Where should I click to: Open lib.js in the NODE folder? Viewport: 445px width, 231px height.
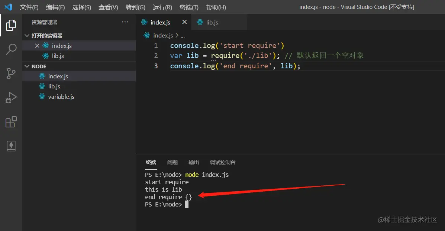point(79,86)
